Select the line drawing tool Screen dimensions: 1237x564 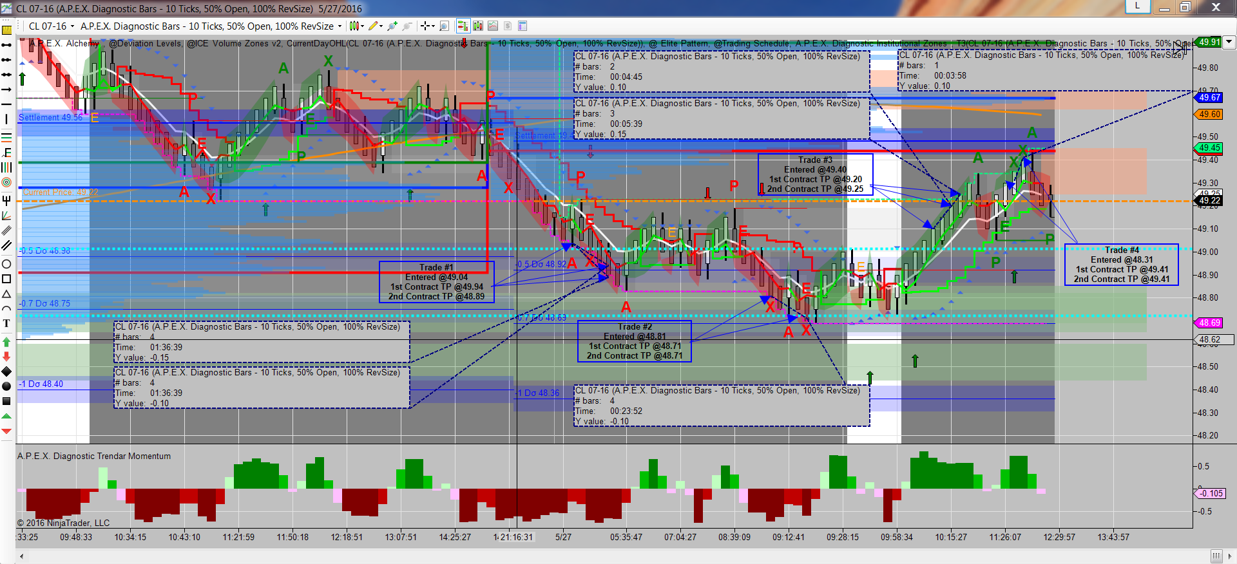coord(6,45)
